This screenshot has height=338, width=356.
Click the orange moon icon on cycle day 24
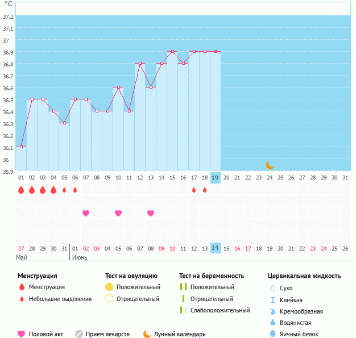coord(270,165)
